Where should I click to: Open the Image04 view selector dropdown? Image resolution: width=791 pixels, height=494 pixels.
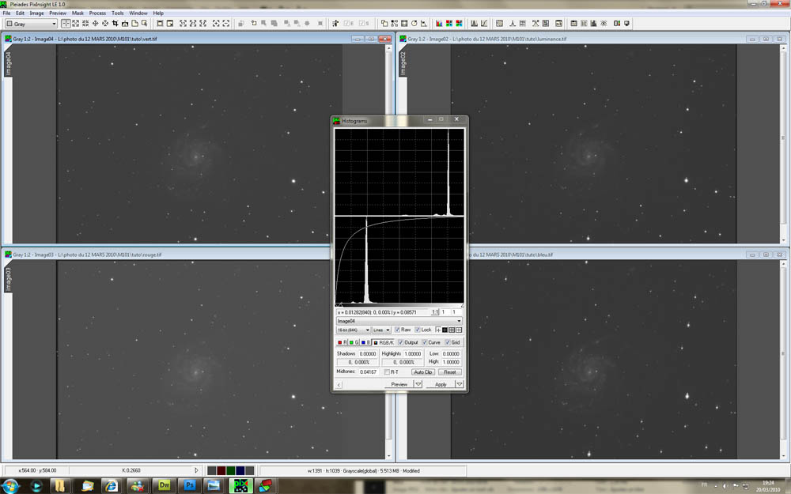[x=399, y=321]
